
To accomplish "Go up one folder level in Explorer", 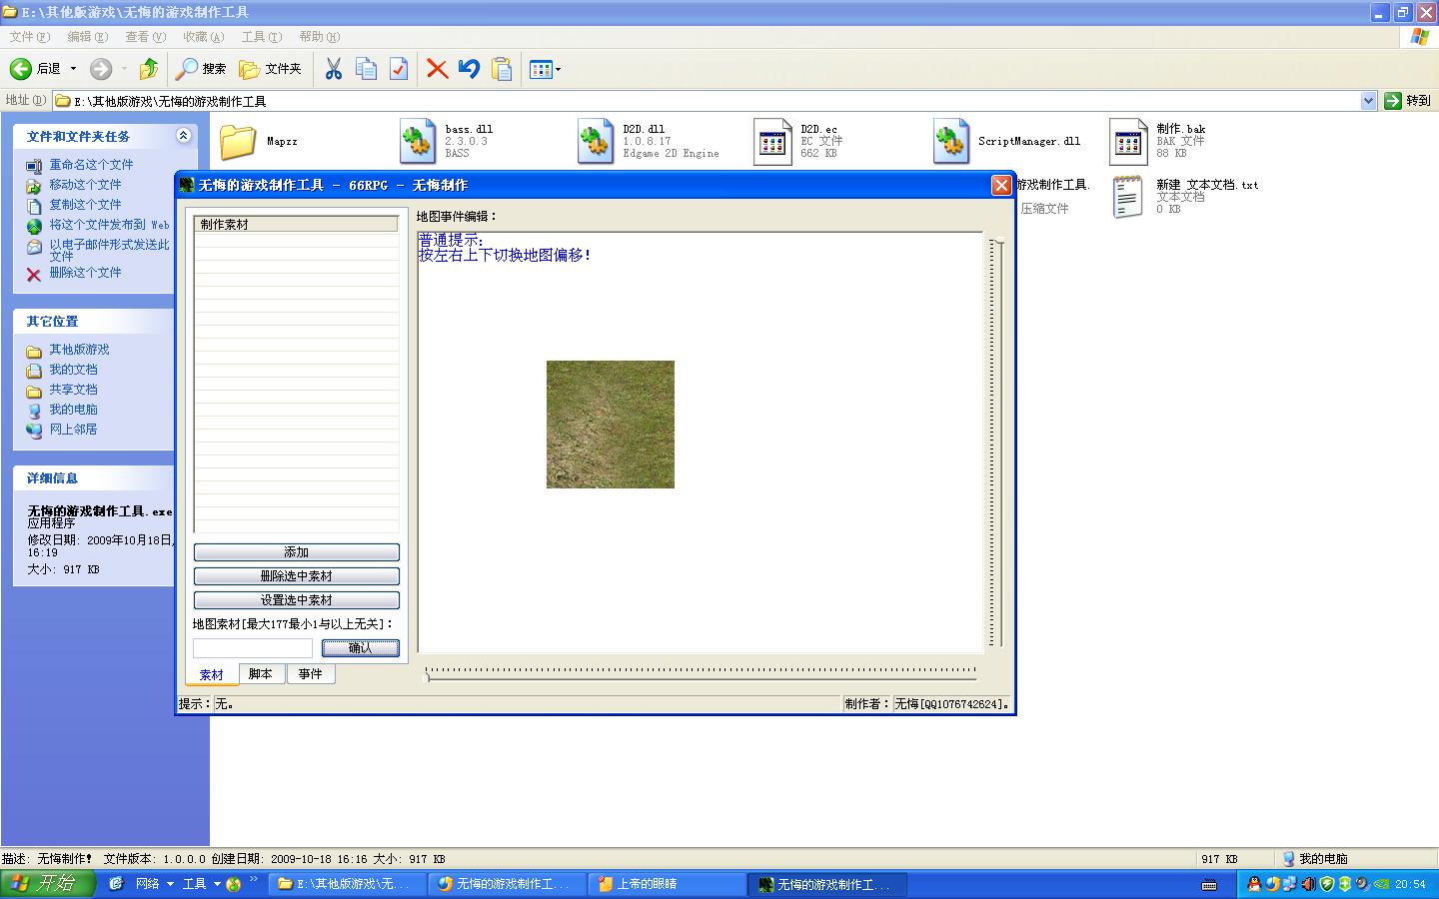I will 149,69.
